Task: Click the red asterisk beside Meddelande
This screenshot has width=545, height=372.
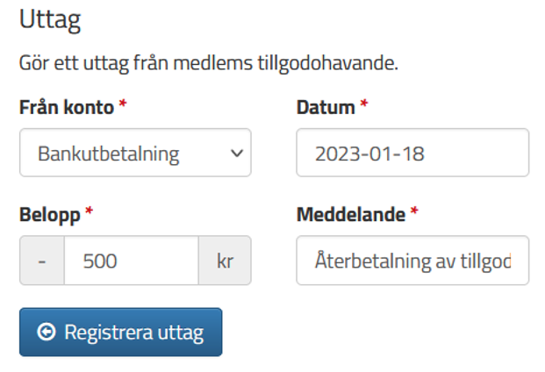Action: [414, 211]
